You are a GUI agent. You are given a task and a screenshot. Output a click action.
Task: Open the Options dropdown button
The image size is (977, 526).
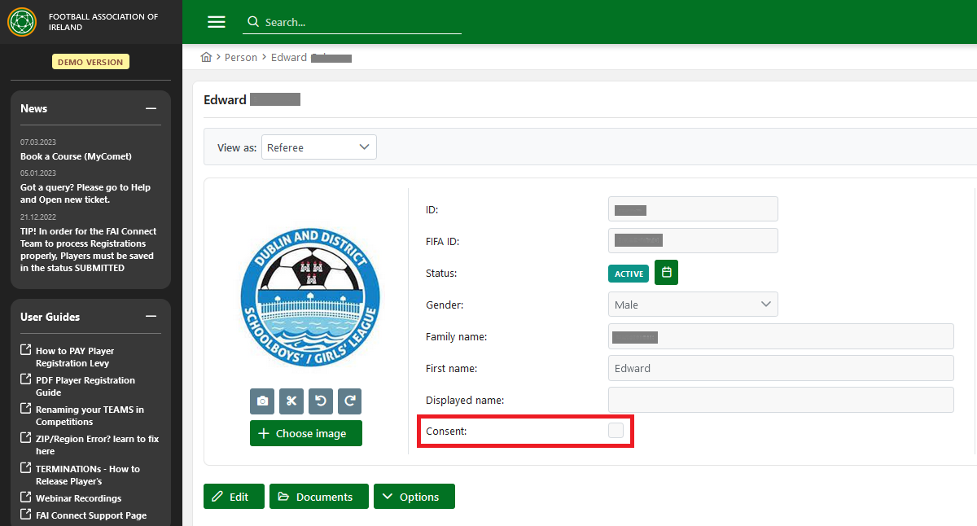(414, 497)
